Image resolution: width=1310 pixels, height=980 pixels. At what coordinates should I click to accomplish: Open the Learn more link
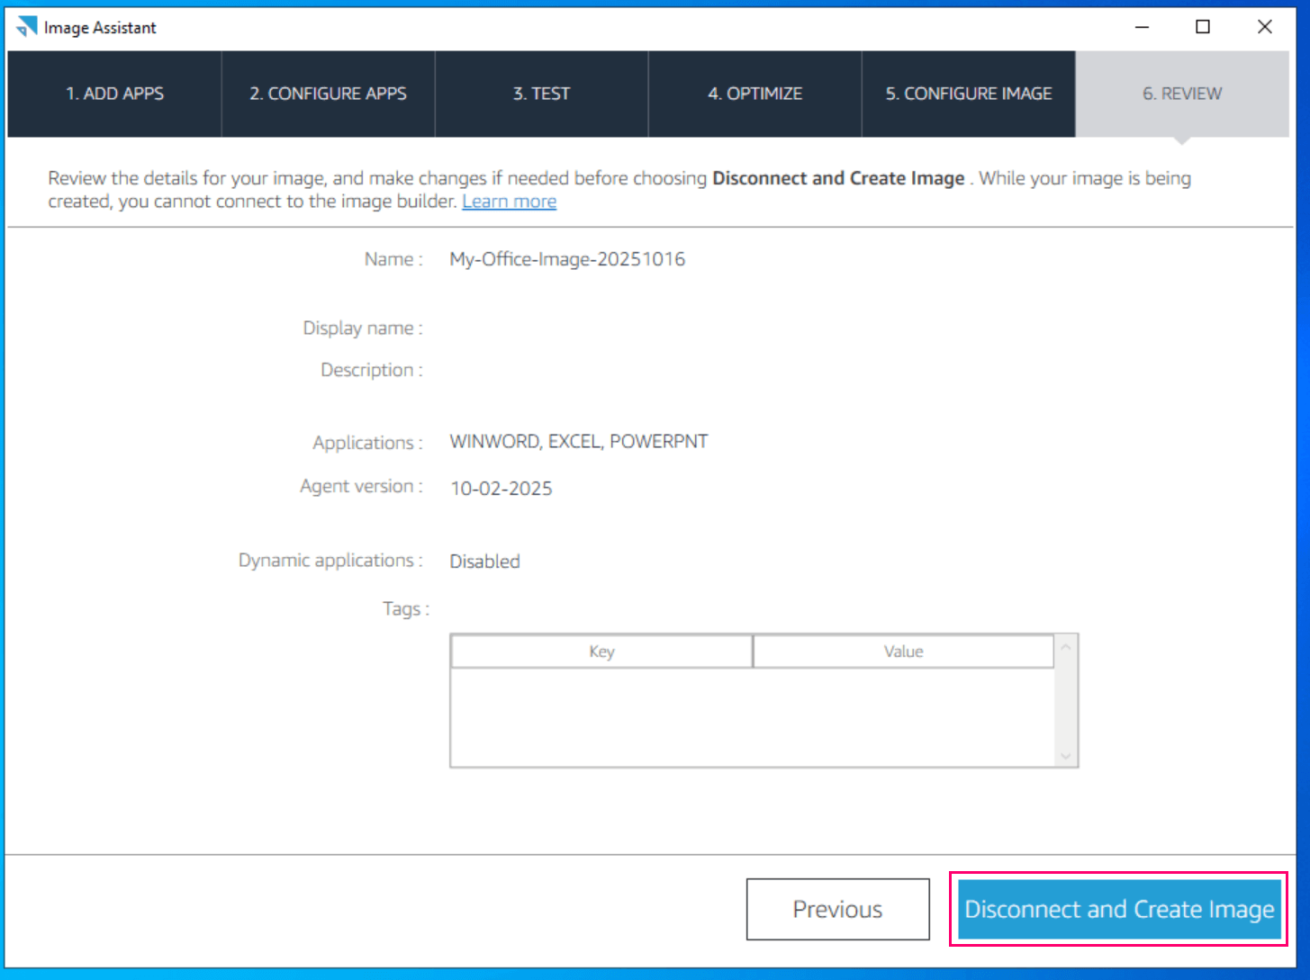point(509,201)
